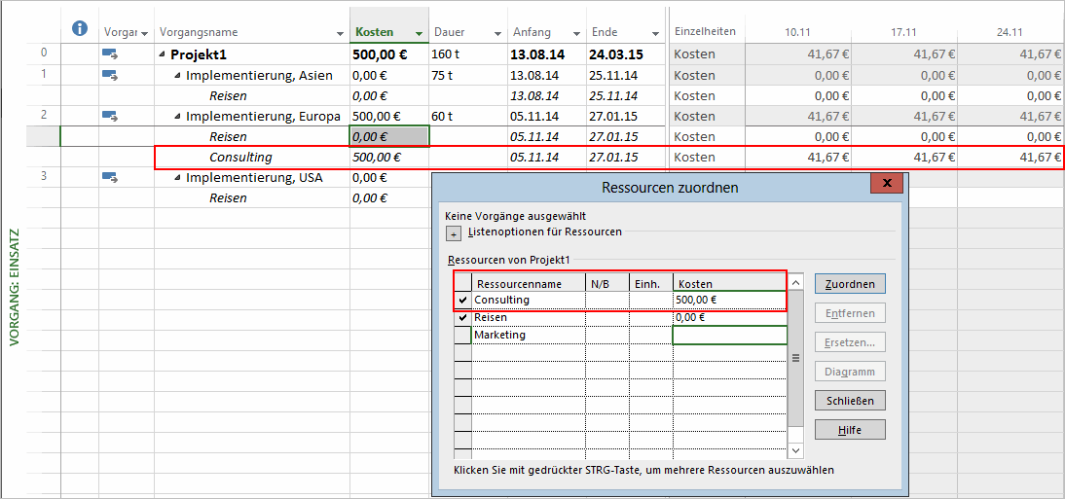Click the blue info icon in column header
Image resolution: width=1065 pixels, height=499 pixels.
pos(81,29)
